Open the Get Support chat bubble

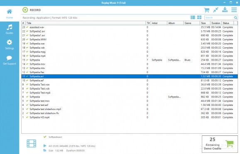tap(9, 60)
